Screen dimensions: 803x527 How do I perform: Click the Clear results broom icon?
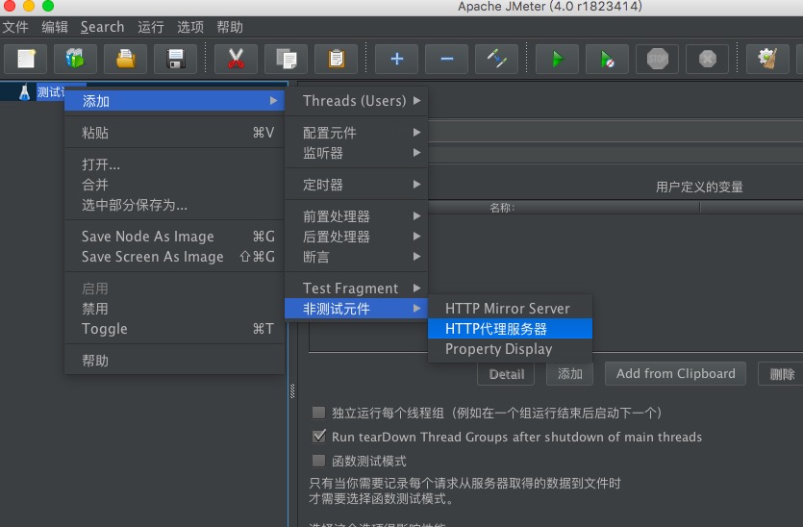click(767, 59)
